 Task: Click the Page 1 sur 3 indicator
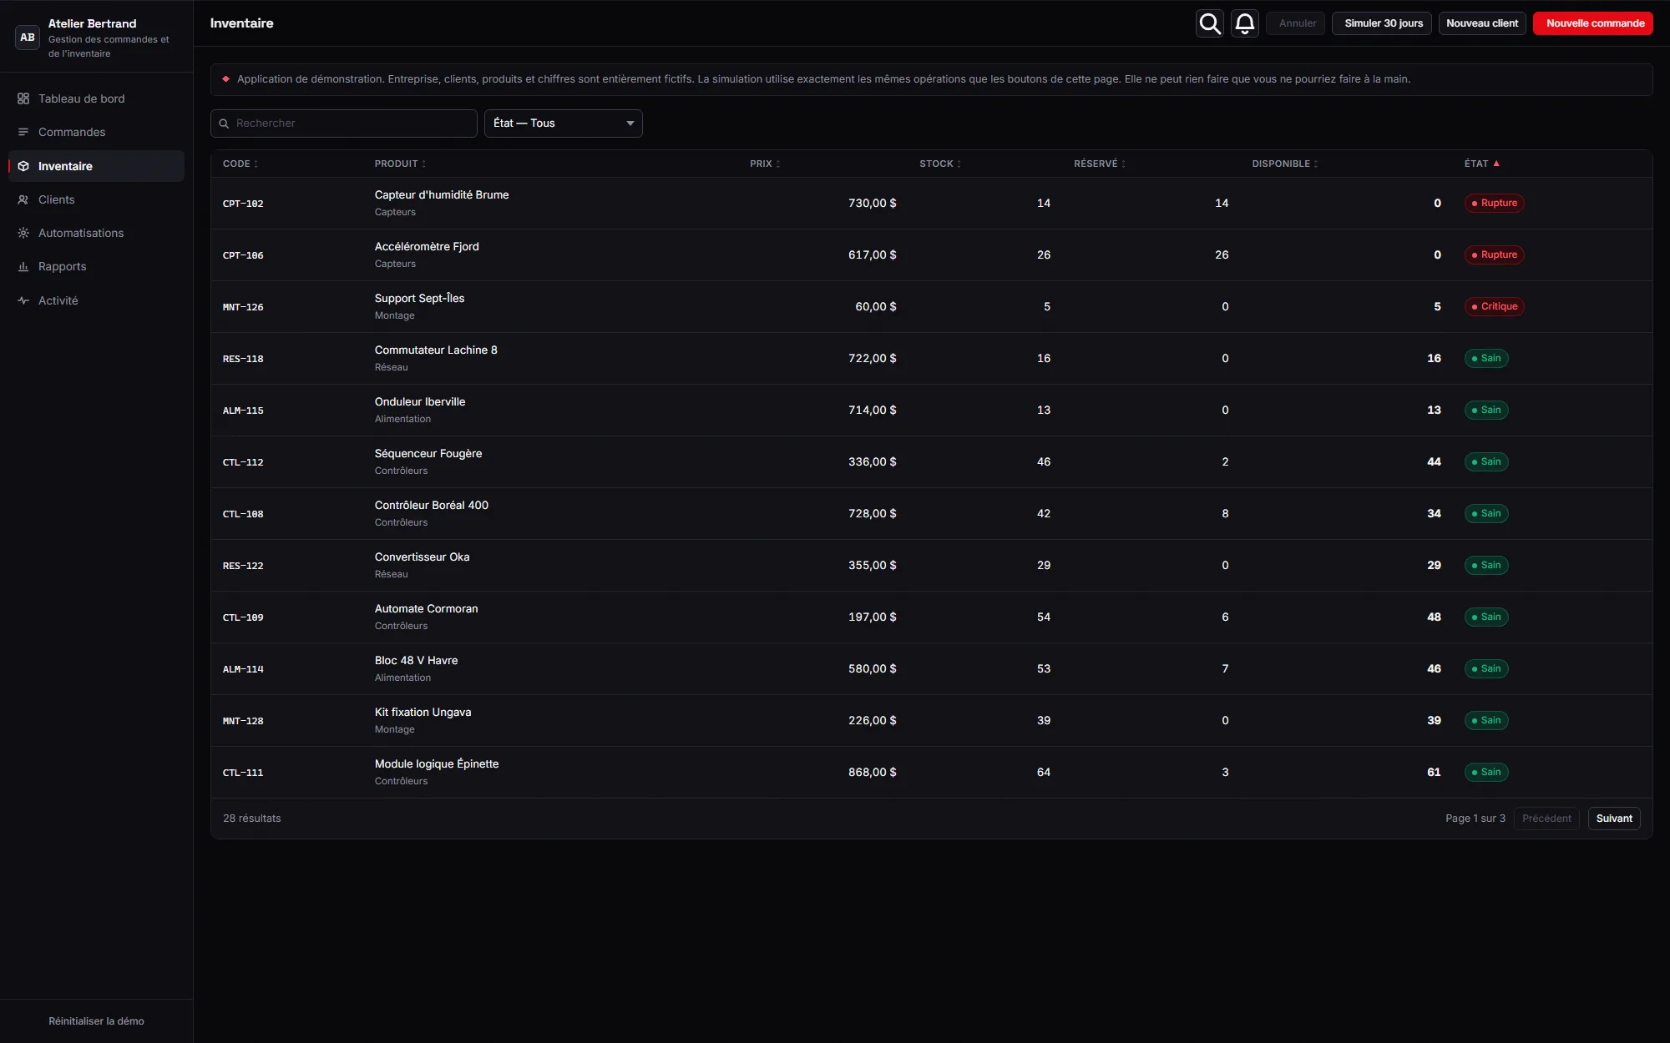(1475, 819)
